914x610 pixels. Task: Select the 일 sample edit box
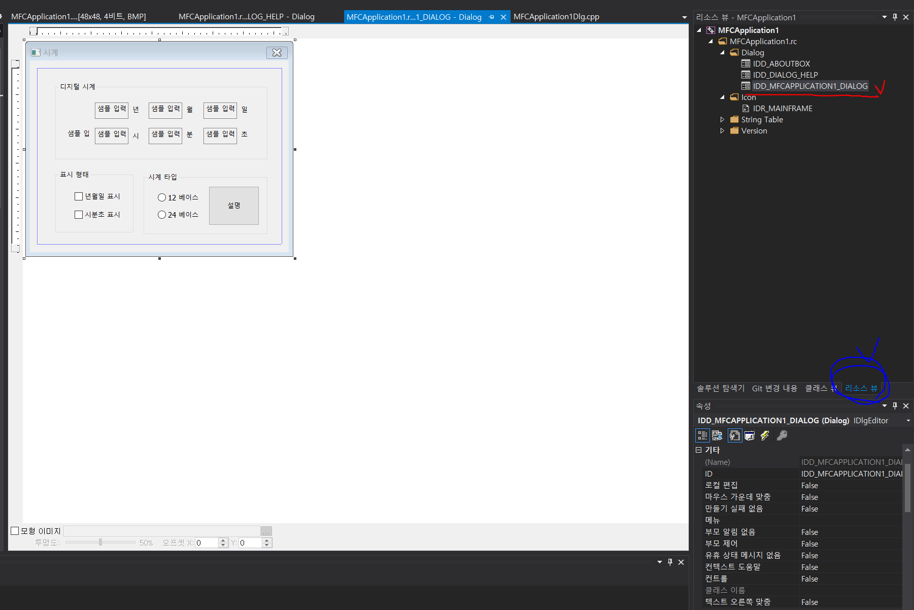click(220, 110)
